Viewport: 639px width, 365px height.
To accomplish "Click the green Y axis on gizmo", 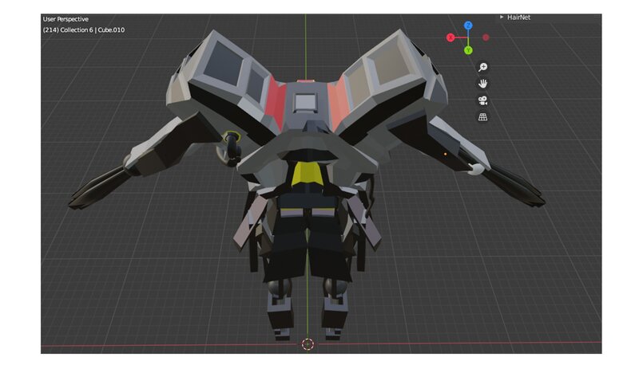I will 468,51.
